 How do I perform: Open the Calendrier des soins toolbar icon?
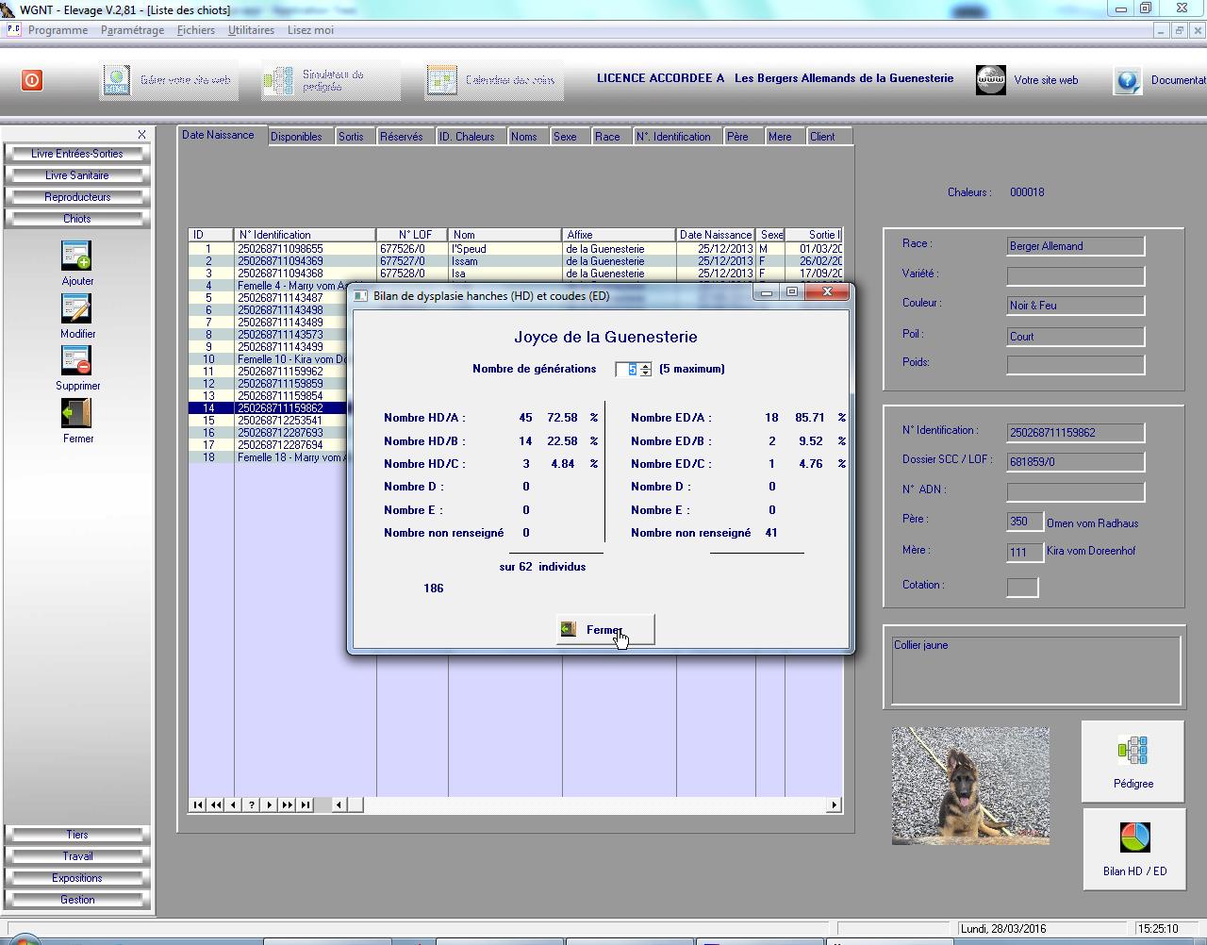tap(441, 80)
